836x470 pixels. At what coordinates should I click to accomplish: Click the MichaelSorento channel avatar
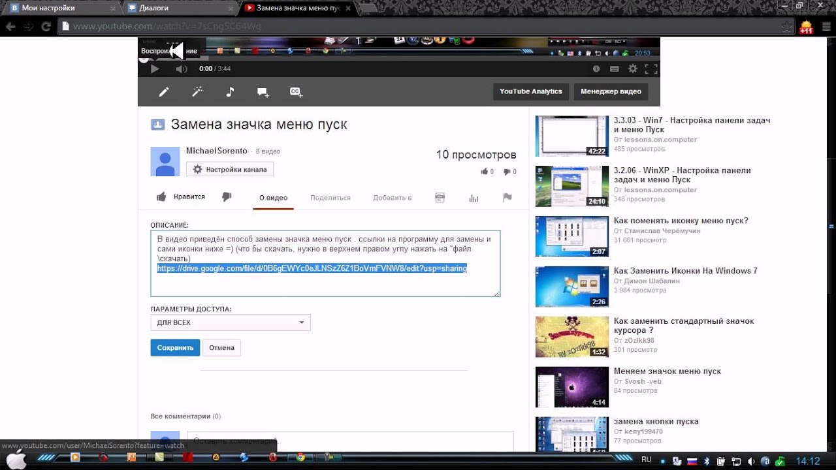(165, 161)
